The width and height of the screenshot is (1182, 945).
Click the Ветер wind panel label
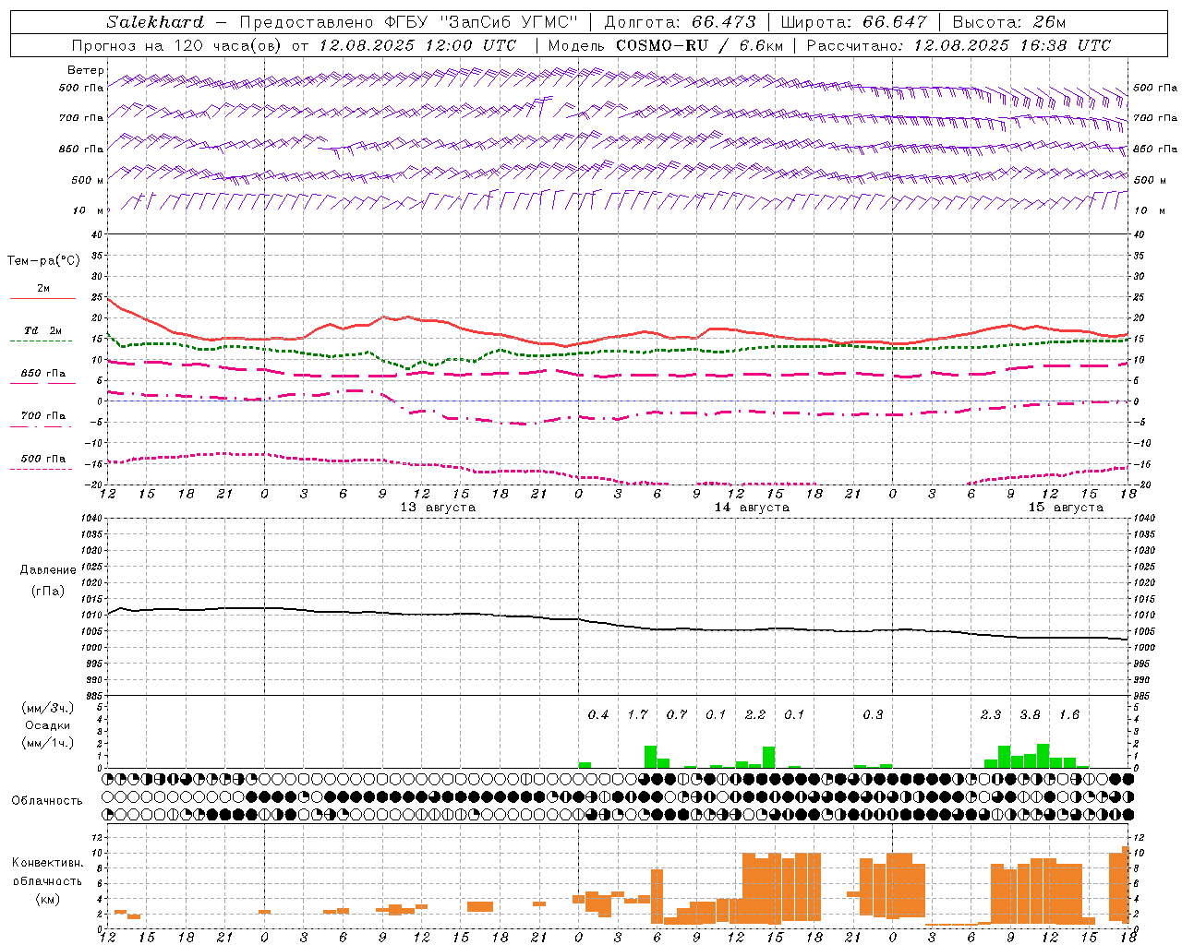pyautogui.click(x=86, y=70)
